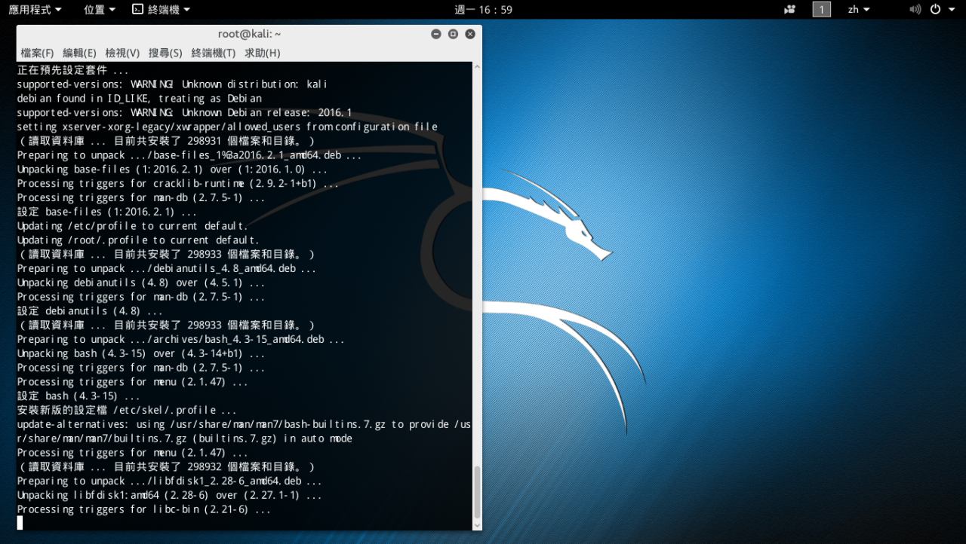
Task: Click 'Unpacking debianutils (4.8) over (4.5.1)'
Action: click(x=141, y=283)
